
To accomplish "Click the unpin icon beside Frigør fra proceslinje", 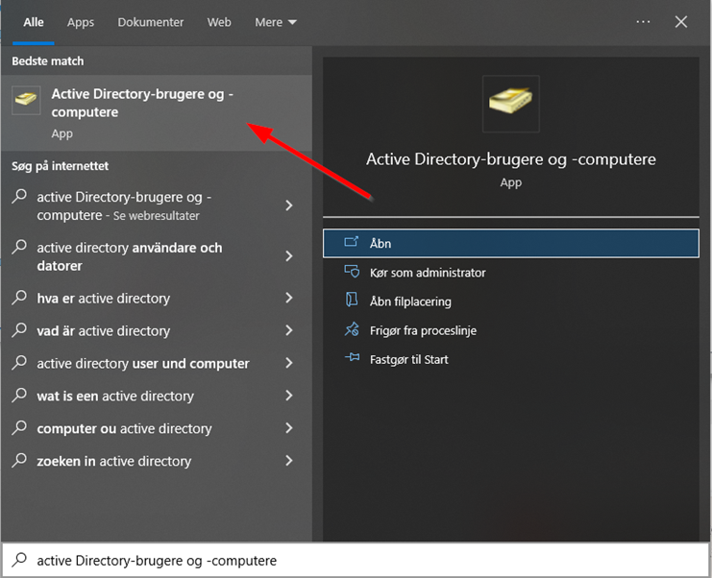I will [x=352, y=329].
